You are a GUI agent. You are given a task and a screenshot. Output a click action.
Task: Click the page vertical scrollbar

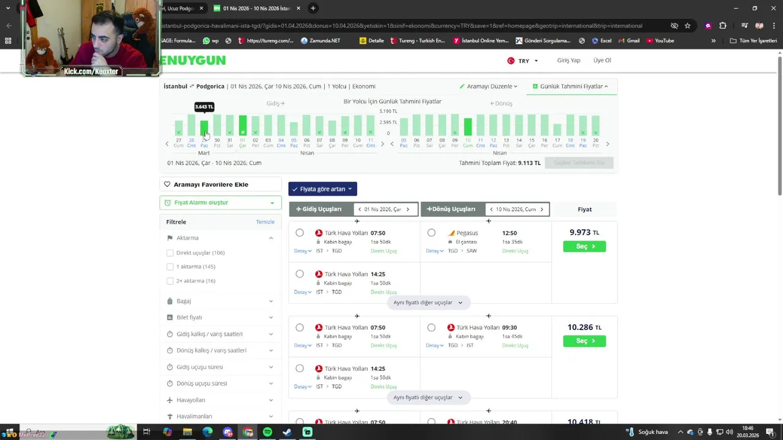pos(779,125)
